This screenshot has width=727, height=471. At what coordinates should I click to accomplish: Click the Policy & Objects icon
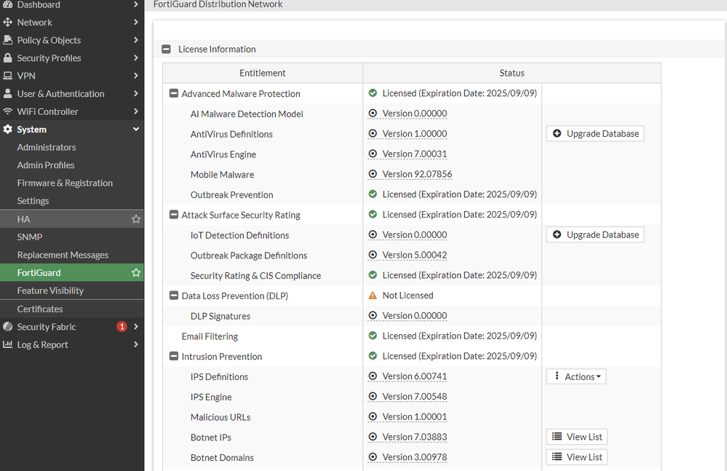coord(7,40)
